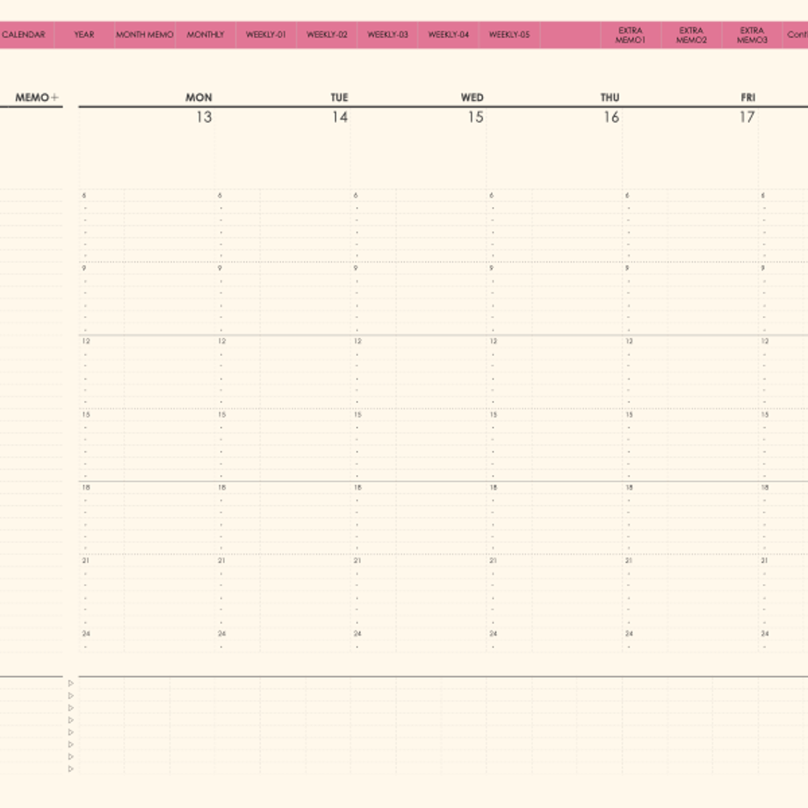Go to the EXTRA MEMO2 tab
This screenshot has height=808, width=808.
691,35
